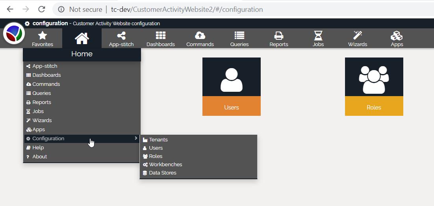Screen dimensions: 434x206
Task: Click About in the Home menu
Action: tap(39, 157)
